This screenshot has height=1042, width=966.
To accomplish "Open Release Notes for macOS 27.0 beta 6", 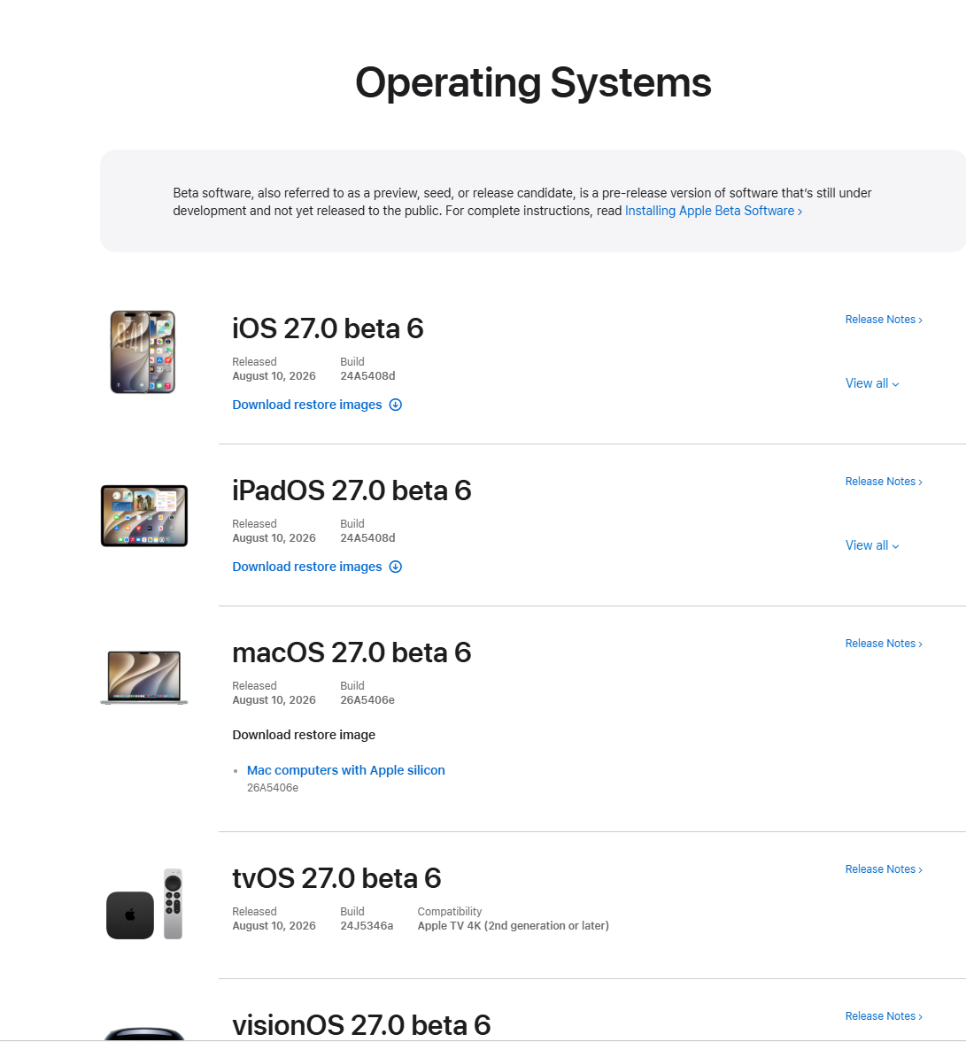I will [884, 644].
